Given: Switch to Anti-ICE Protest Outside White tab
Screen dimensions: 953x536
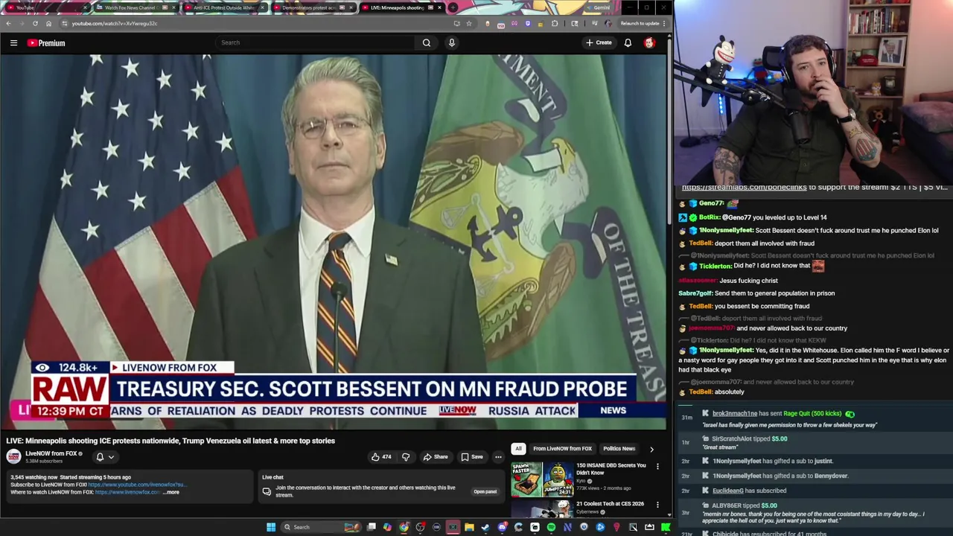Looking at the screenshot, I should (x=223, y=7).
